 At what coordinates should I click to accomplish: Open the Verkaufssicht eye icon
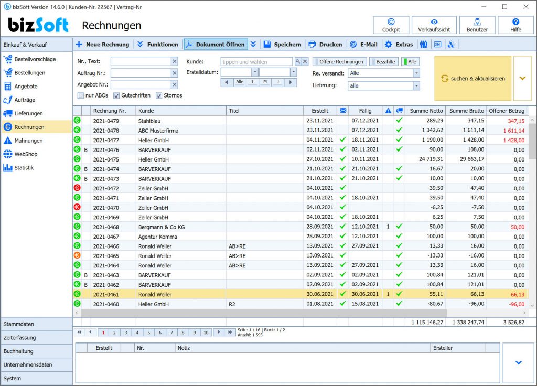(434, 22)
